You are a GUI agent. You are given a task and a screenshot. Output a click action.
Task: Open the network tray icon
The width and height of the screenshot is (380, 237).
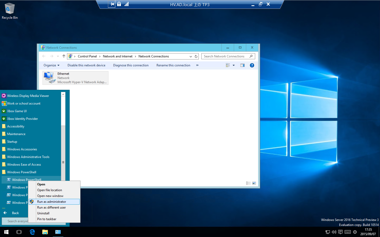(x=328, y=232)
